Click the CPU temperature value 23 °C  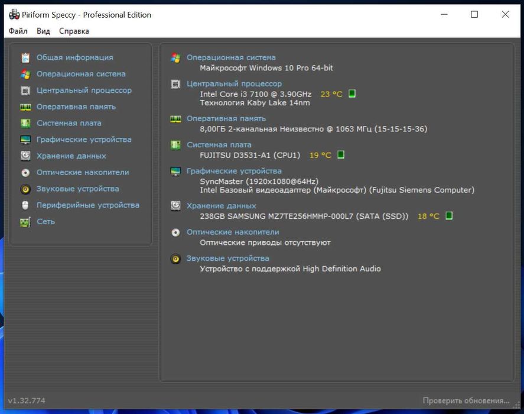tap(331, 94)
